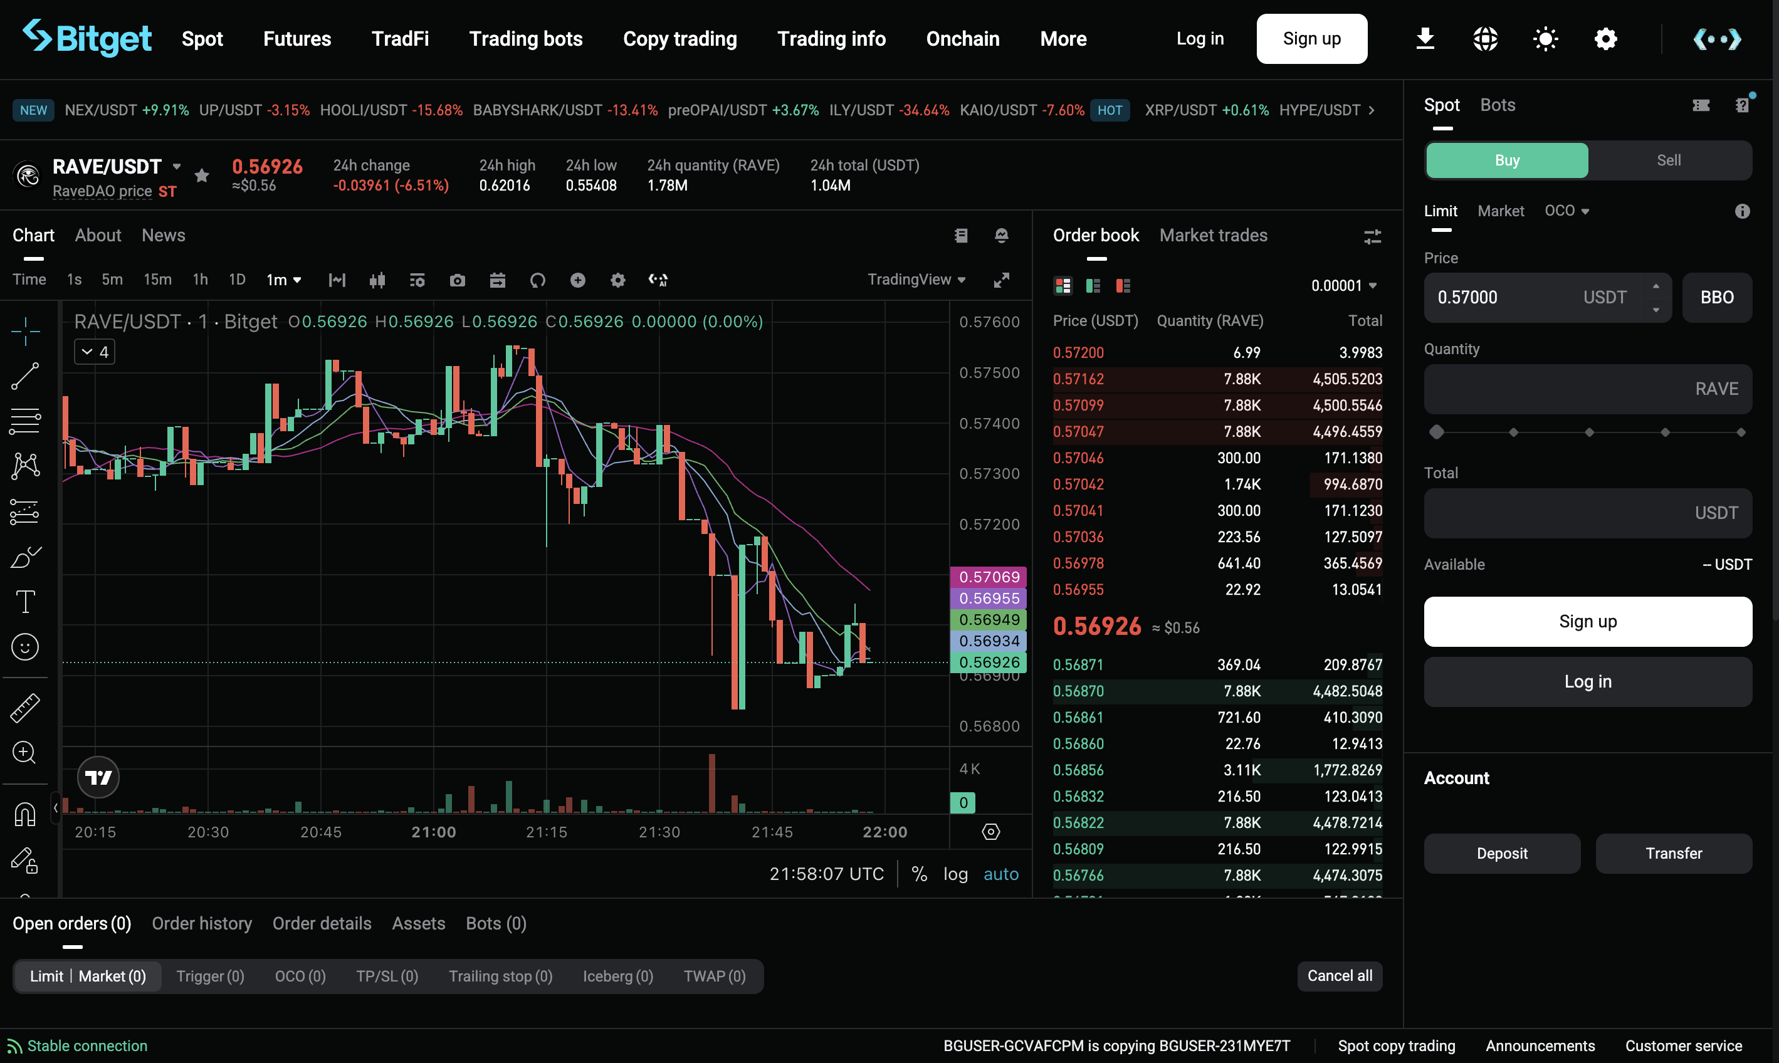The height and width of the screenshot is (1063, 1779).
Task: Show only asks order book view
Action: tap(1123, 286)
